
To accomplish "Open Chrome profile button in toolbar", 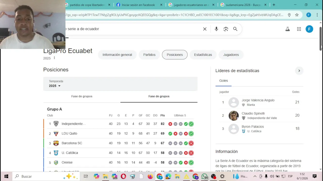I will (309, 15).
